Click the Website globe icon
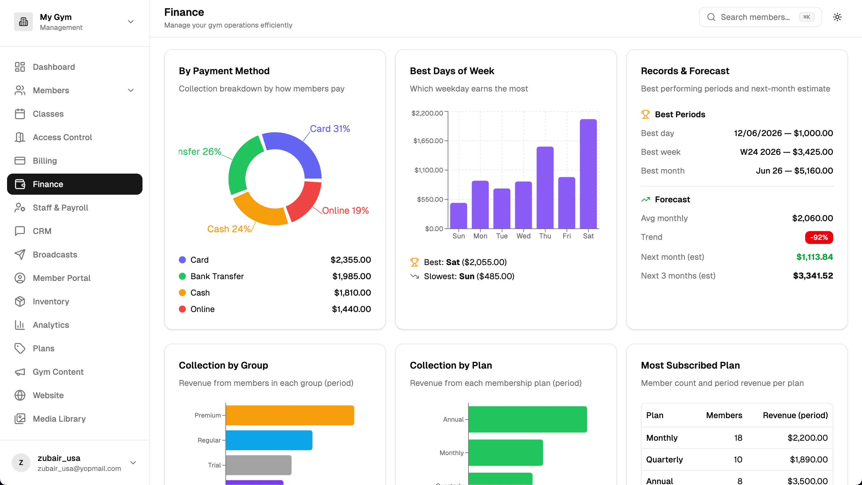Image resolution: width=862 pixels, height=485 pixels. 20,395
